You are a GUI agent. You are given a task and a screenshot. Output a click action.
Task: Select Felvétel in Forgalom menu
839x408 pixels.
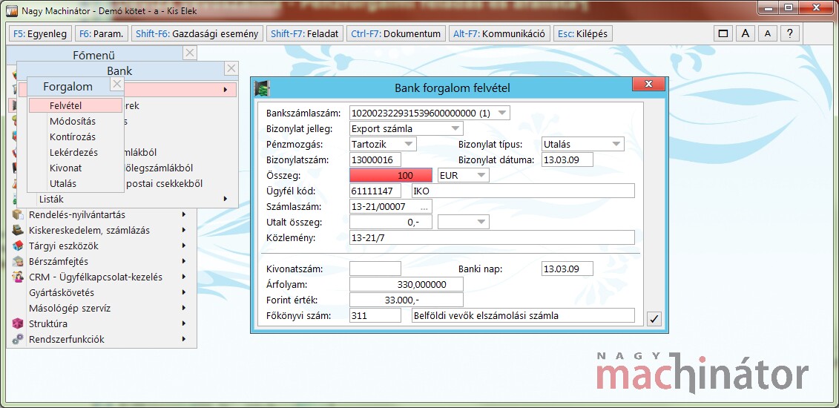click(x=76, y=105)
